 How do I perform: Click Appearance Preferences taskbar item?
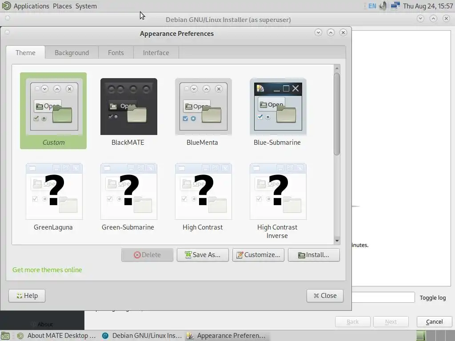point(226,336)
